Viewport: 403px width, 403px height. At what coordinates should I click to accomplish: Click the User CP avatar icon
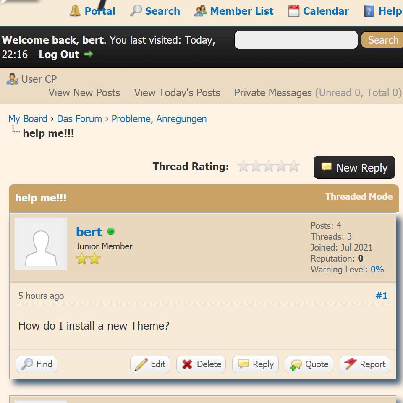(13, 79)
